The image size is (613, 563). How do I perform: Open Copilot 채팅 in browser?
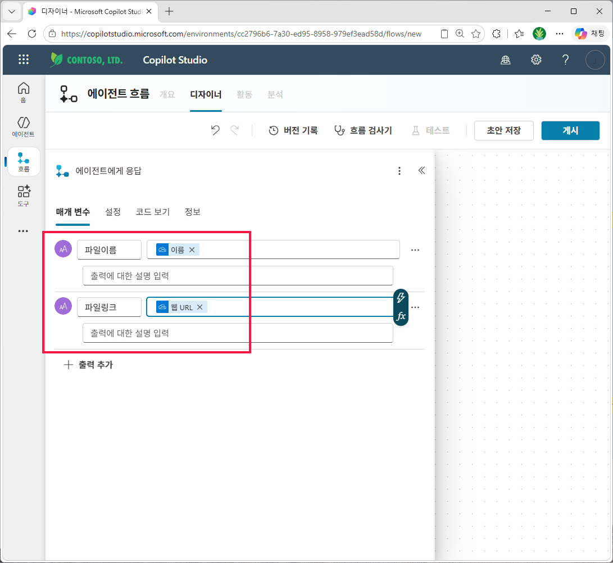tap(590, 34)
